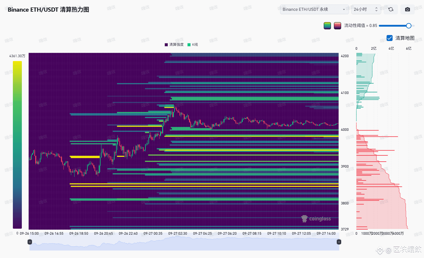Click the right zoom range handle

[339, 242]
